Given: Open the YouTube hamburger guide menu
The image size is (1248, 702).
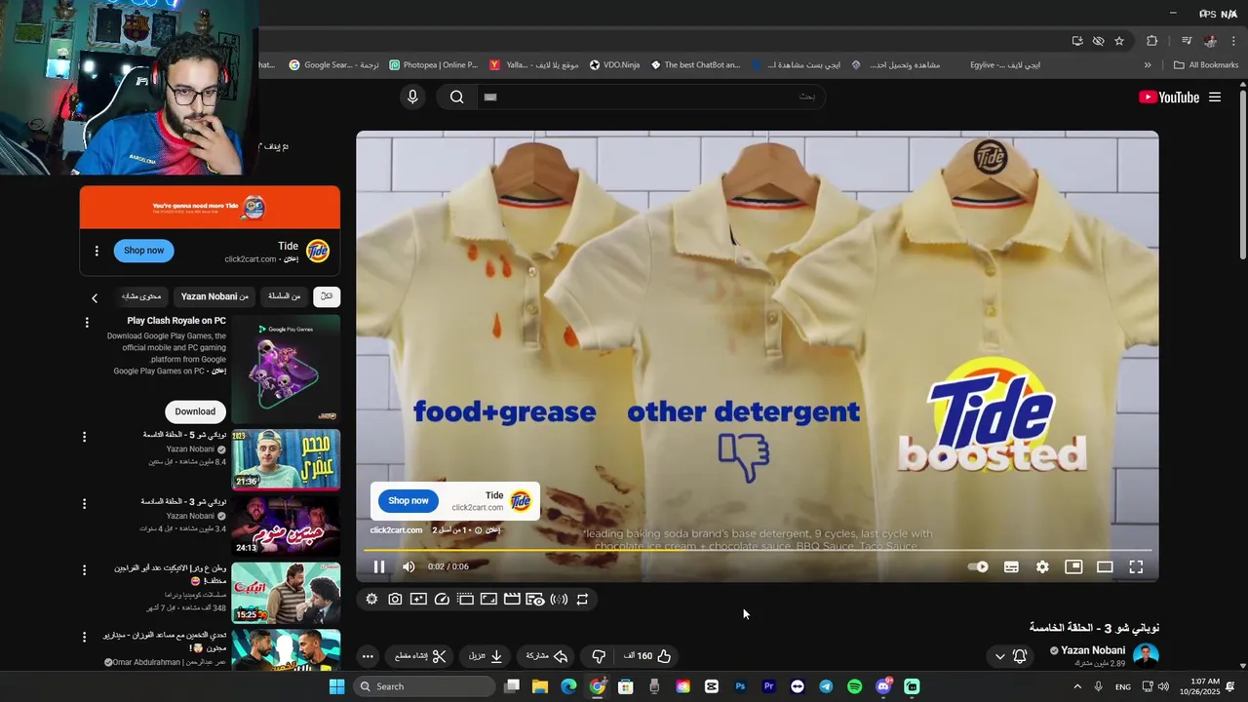Looking at the screenshot, I should point(1215,97).
